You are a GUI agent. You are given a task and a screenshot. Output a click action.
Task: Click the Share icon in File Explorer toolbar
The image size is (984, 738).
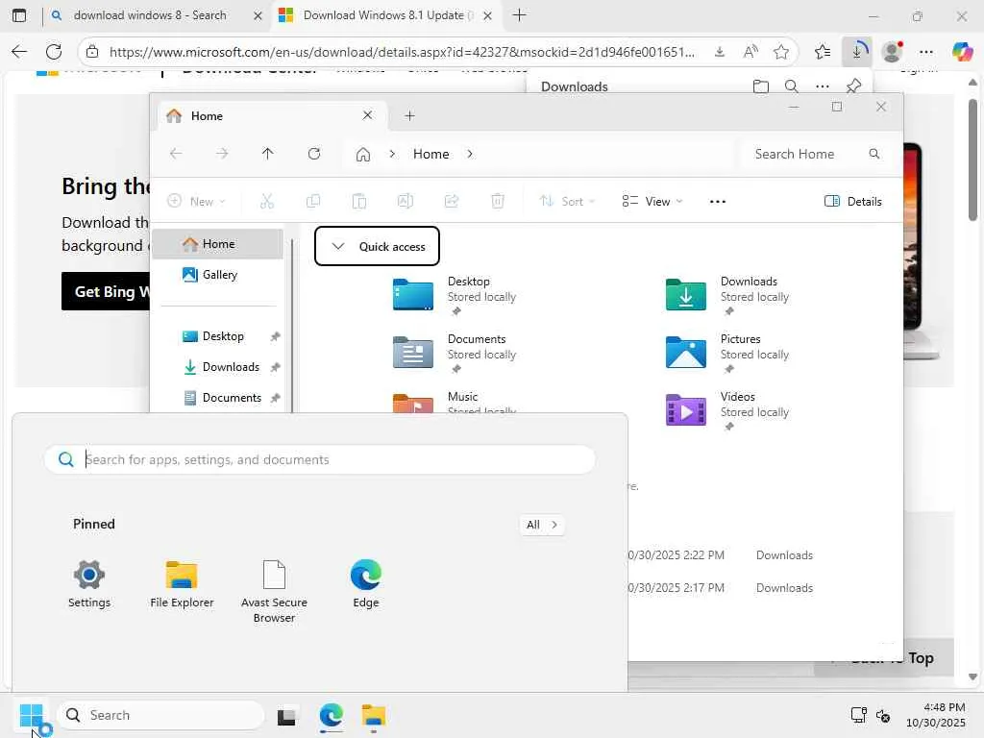pyautogui.click(x=452, y=202)
